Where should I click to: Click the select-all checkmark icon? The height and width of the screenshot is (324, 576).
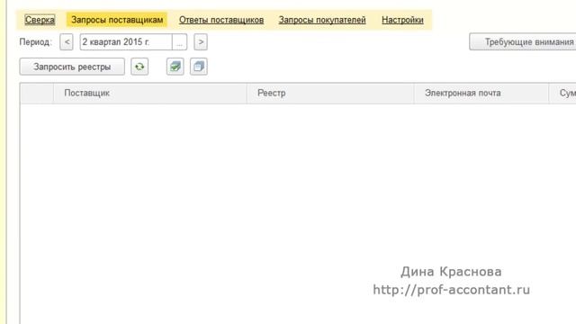point(175,67)
